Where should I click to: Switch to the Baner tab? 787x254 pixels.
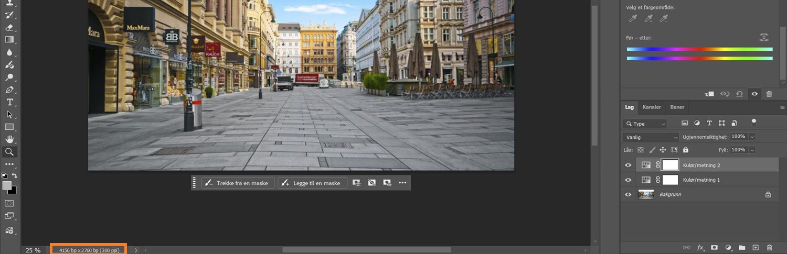coord(677,107)
